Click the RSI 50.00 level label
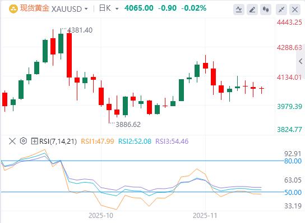Screen dimensions: 305x223 293,193
